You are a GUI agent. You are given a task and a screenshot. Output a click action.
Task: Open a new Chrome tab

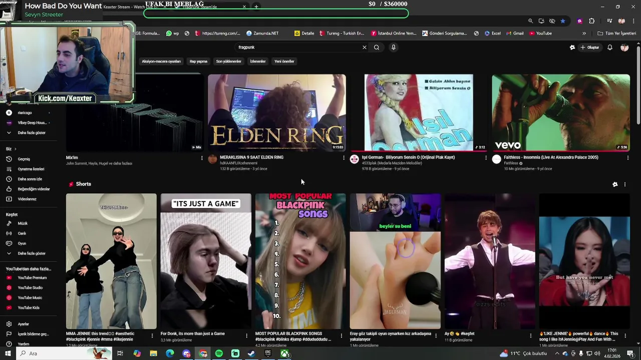(256, 7)
